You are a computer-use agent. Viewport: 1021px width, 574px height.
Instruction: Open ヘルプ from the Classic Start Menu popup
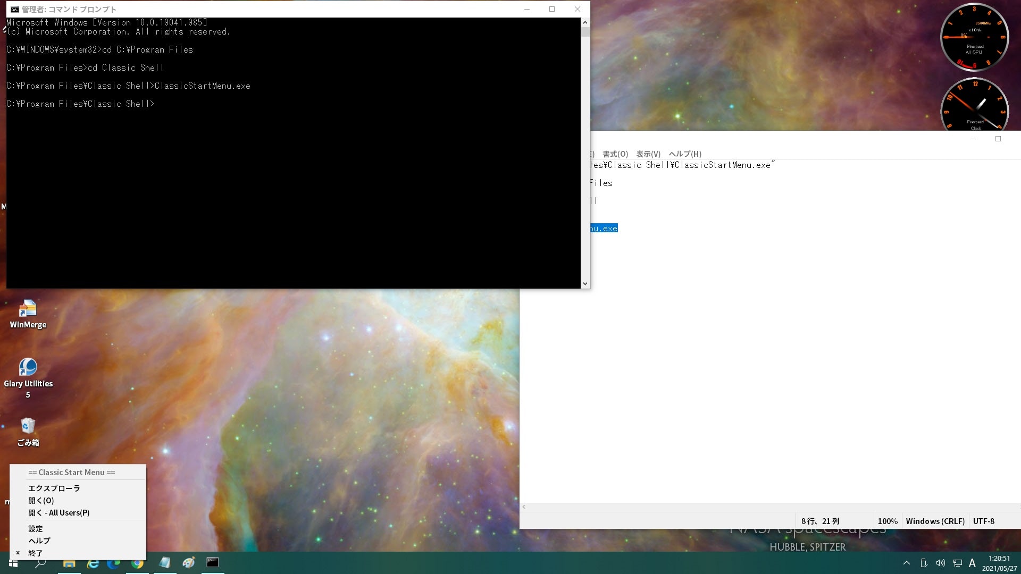tap(39, 541)
